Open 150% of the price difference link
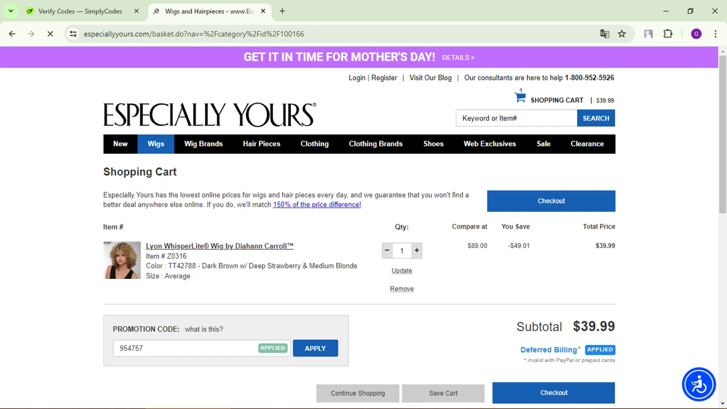 pyautogui.click(x=317, y=205)
